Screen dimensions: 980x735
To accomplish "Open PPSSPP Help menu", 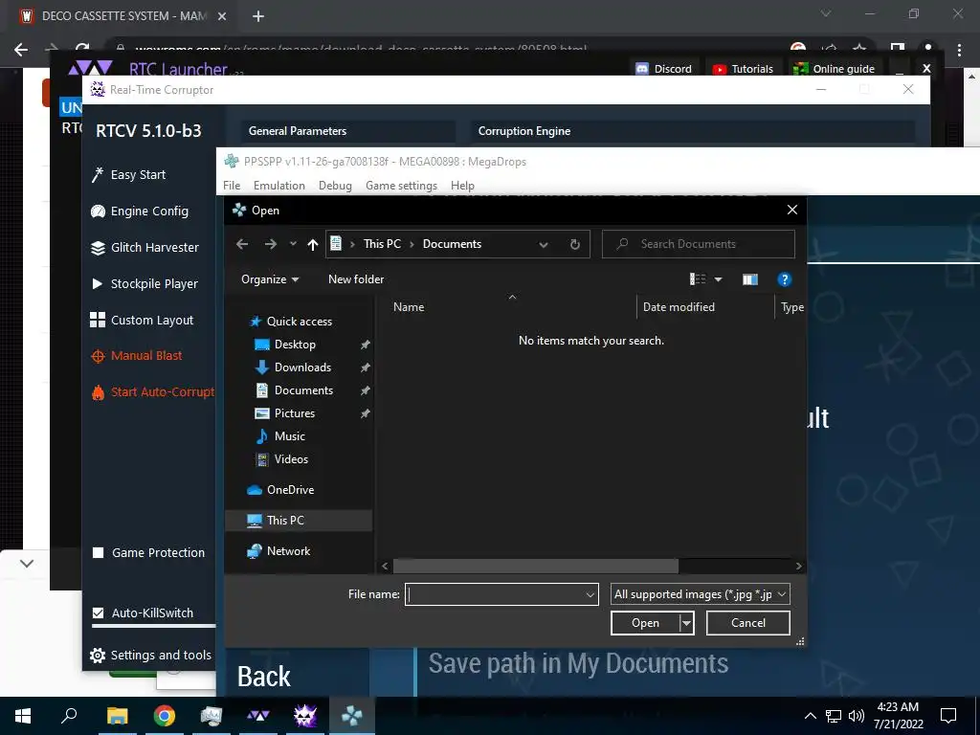I will click(462, 186).
